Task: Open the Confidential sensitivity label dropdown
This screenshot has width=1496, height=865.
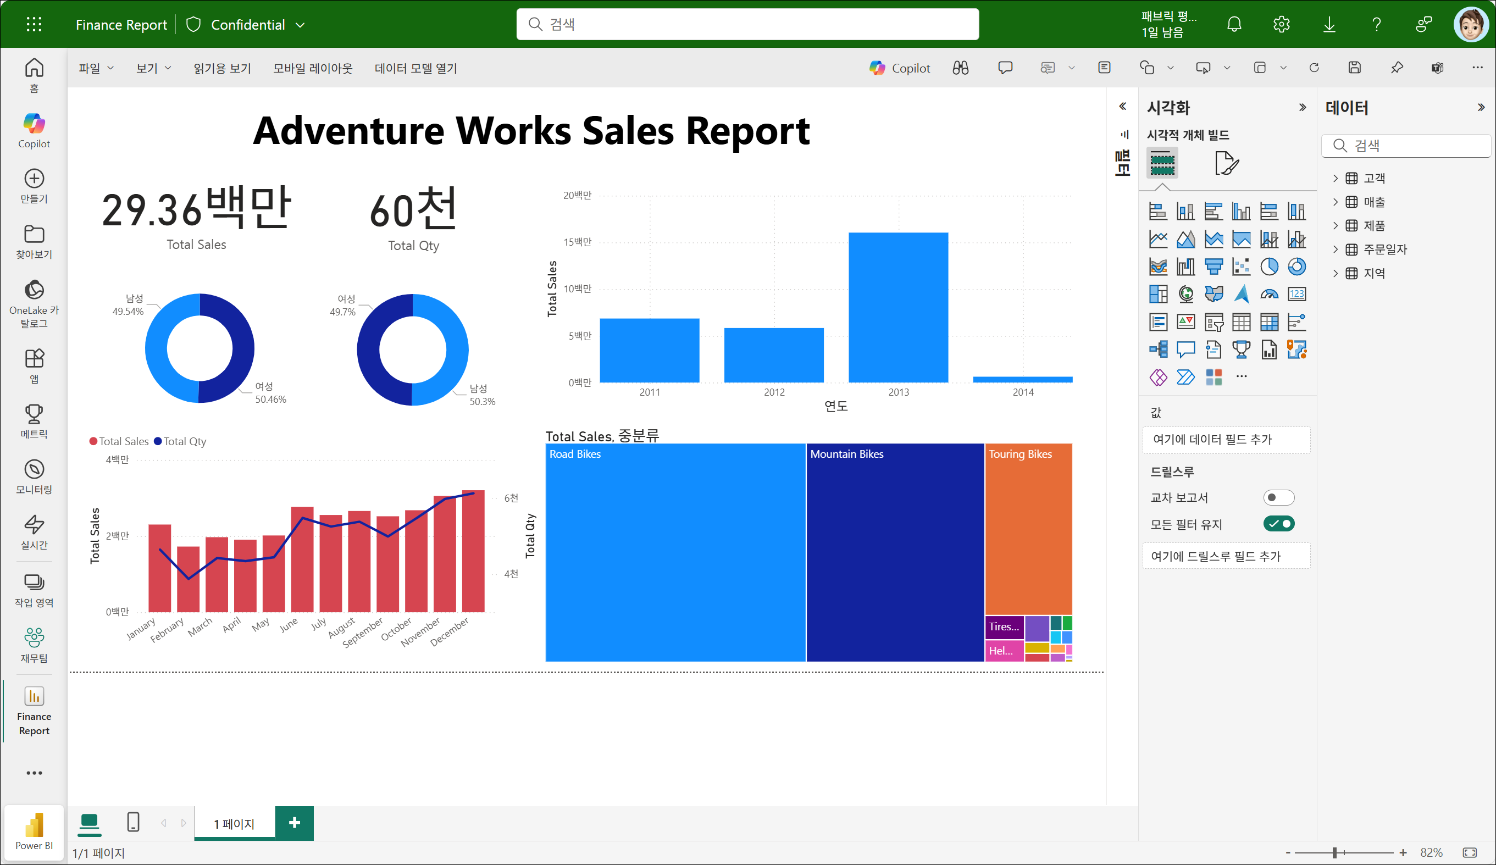Action: [x=301, y=25]
